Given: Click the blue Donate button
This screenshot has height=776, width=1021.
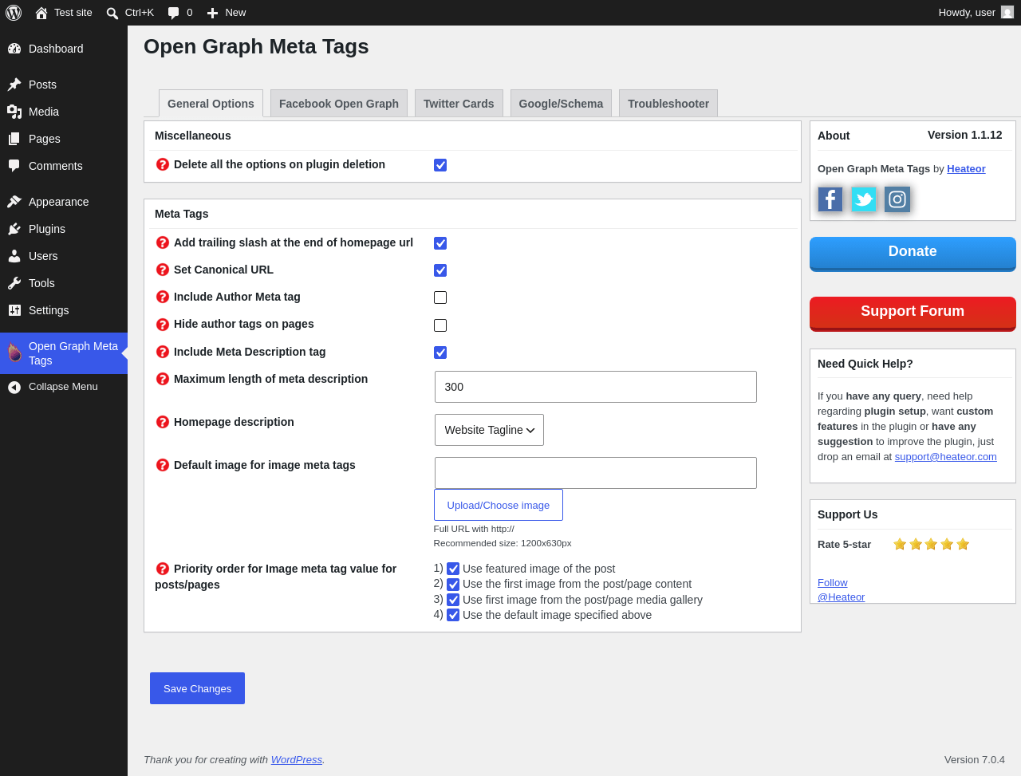Looking at the screenshot, I should 913,254.
